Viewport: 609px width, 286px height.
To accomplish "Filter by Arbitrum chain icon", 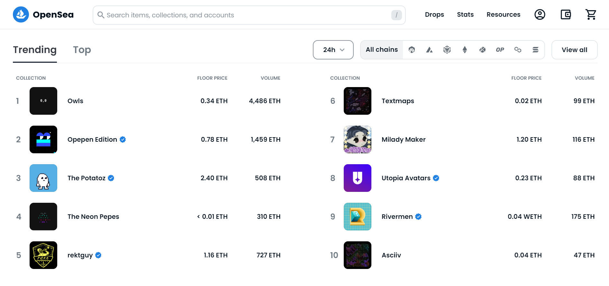I will coord(412,50).
